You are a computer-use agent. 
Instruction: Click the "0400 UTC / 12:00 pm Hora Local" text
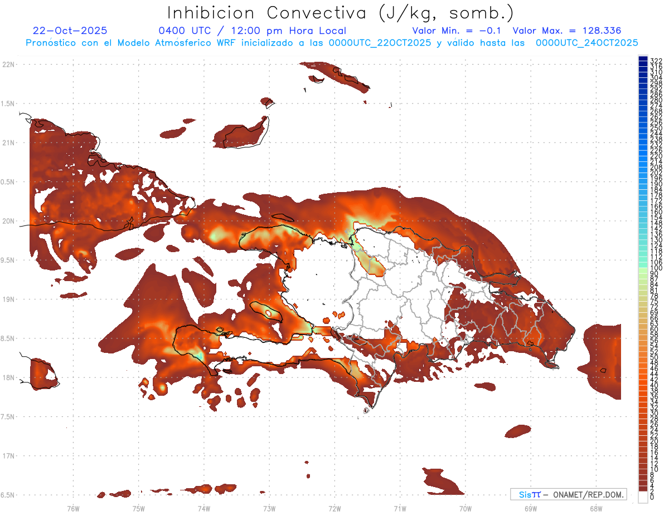click(x=253, y=31)
